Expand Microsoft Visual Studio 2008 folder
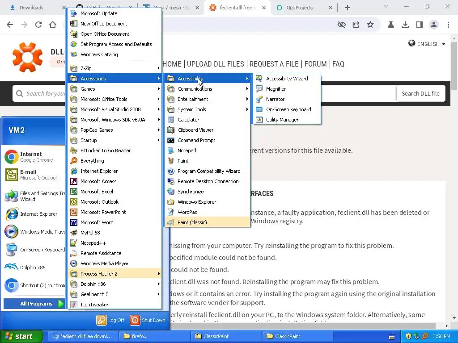The height and width of the screenshot is (343, 458). coord(114,109)
